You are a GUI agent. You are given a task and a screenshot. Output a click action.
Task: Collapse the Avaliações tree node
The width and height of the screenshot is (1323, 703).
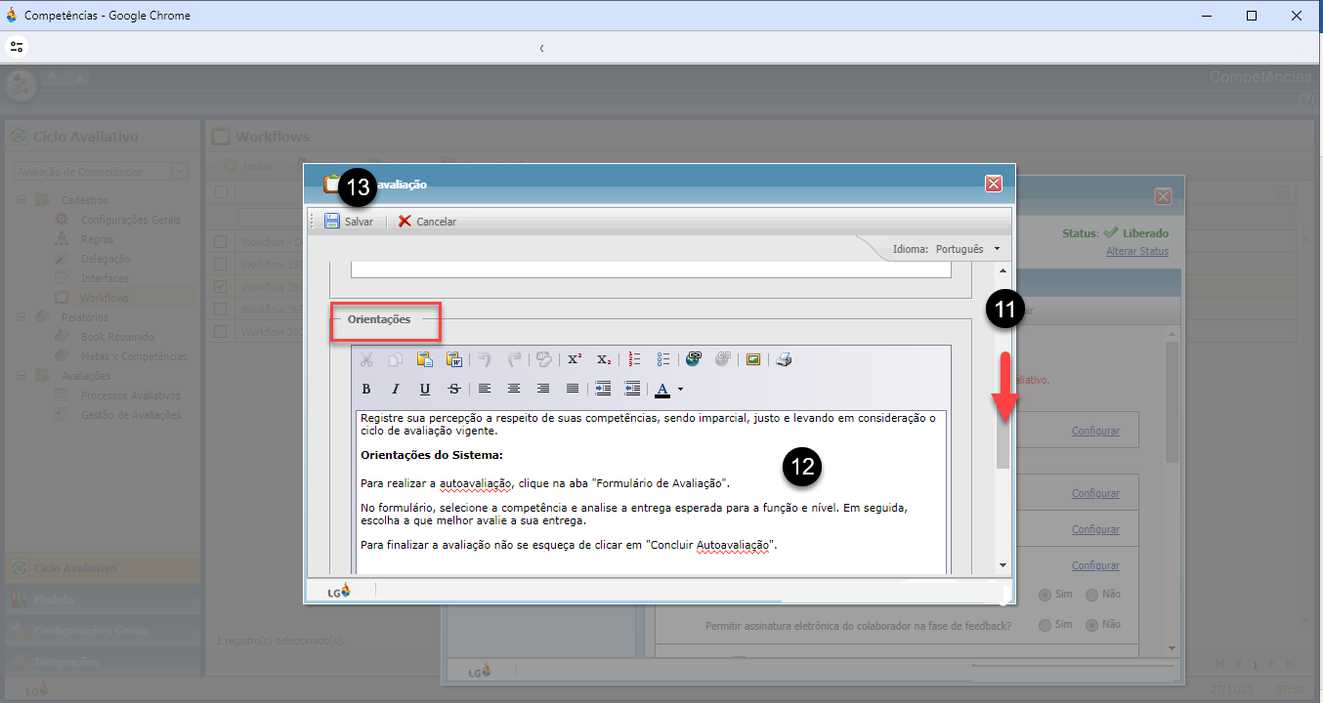pyautogui.click(x=21, y=376)
